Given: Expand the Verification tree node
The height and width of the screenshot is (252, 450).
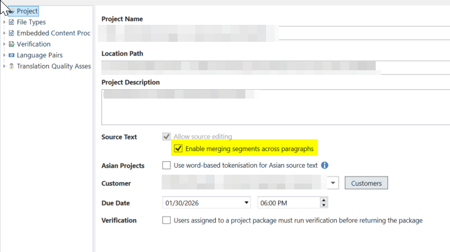Looking at the screenshot, I should [4, 44].
